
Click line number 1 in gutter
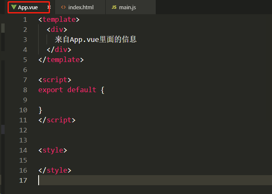point(25,20)
